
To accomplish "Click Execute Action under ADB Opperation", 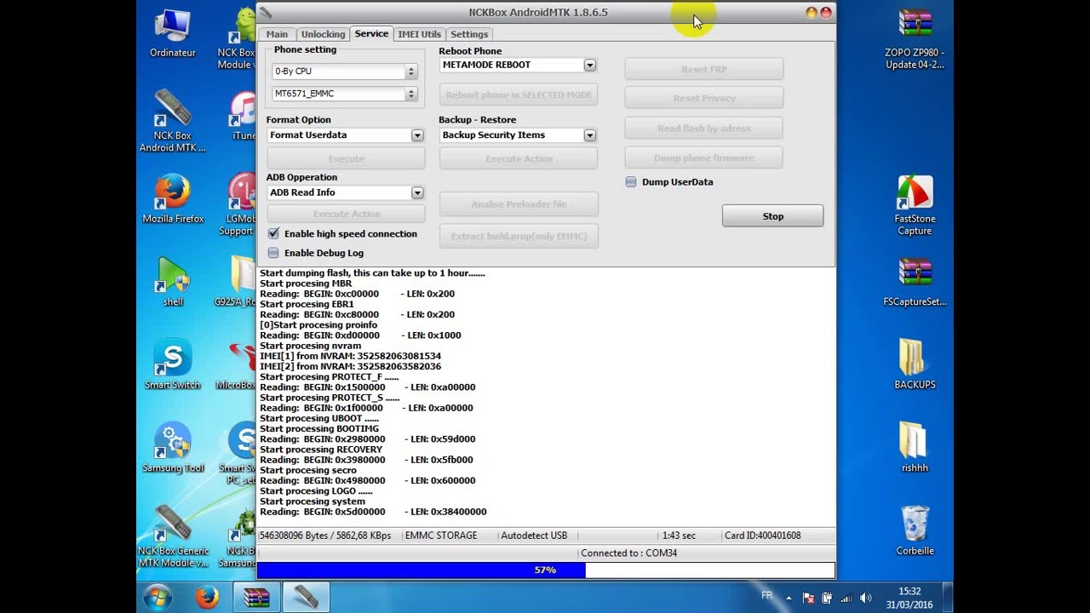I will (346, 215).
